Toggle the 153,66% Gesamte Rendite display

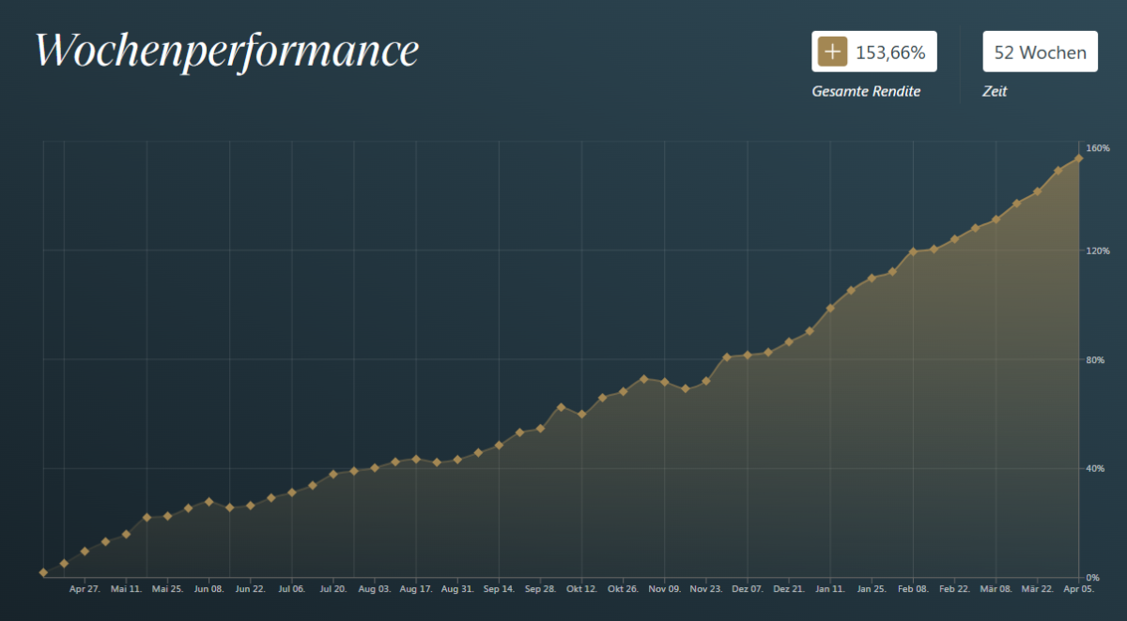(x=873, y=52)
